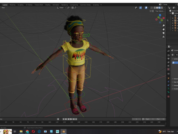
Task: Open Windows Task View from the taskbar
Action: [x=15, y=131]
